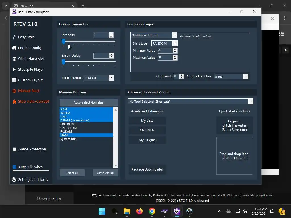The width and height of the screenshot is (291, 218).
Task: Click Select all domains button
Action: (72, 173)
